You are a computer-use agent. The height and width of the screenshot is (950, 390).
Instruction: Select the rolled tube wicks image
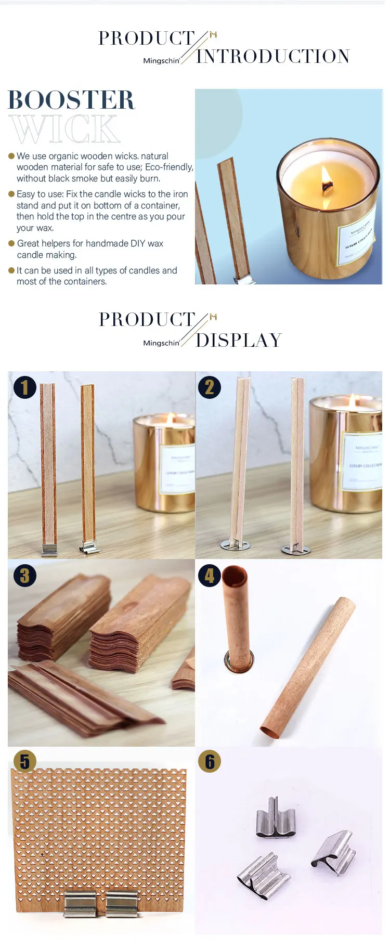289,653
